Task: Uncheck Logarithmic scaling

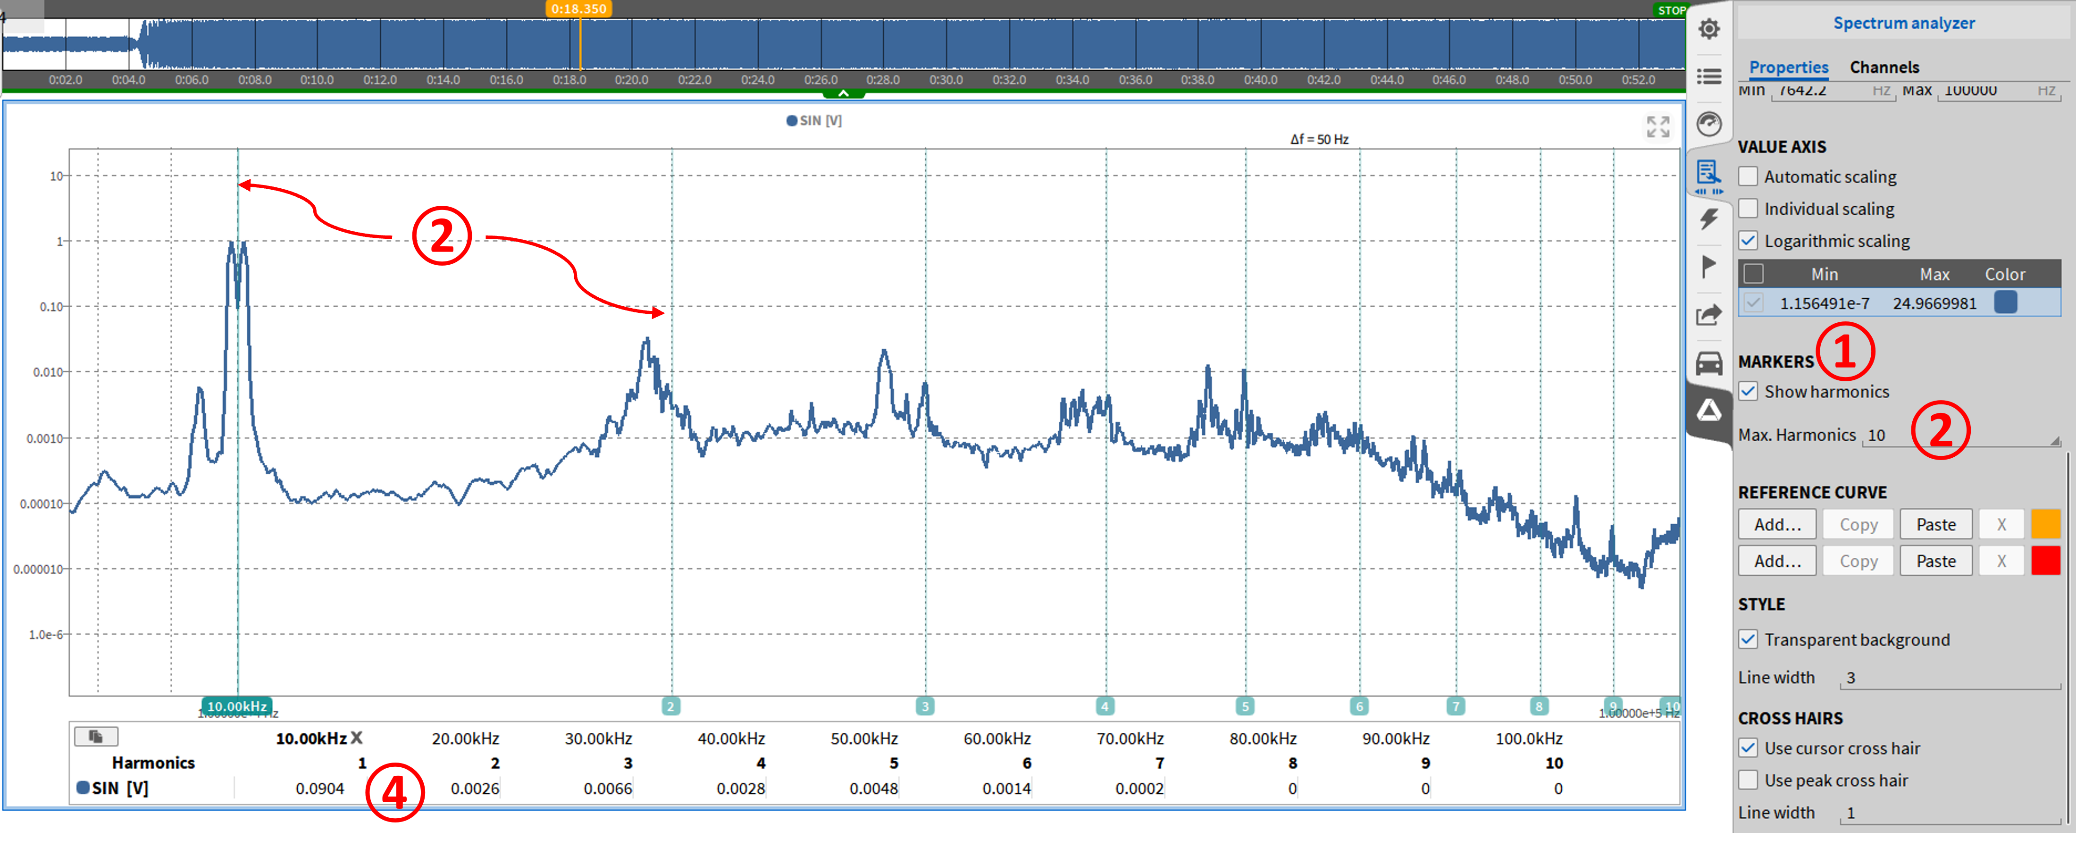Action: pyautogui.click(x=1748, y=241)
